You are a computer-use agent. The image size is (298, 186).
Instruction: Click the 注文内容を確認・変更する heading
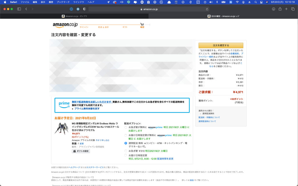coord(73,35)
